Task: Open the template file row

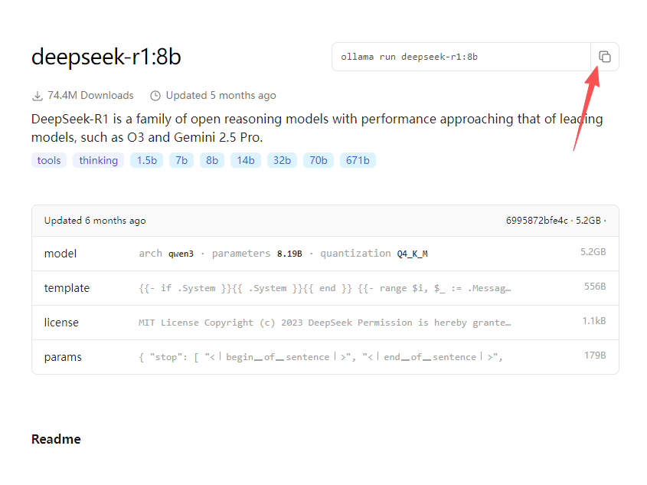Action: point(325,288)
